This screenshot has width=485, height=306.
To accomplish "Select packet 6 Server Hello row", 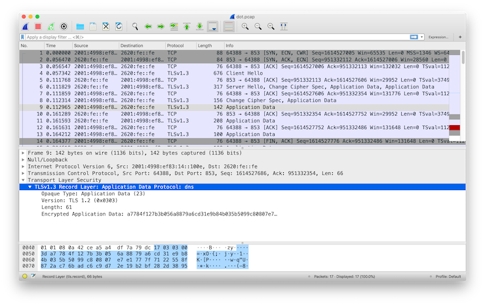I will pyautogui.click(x=234, y=87).
